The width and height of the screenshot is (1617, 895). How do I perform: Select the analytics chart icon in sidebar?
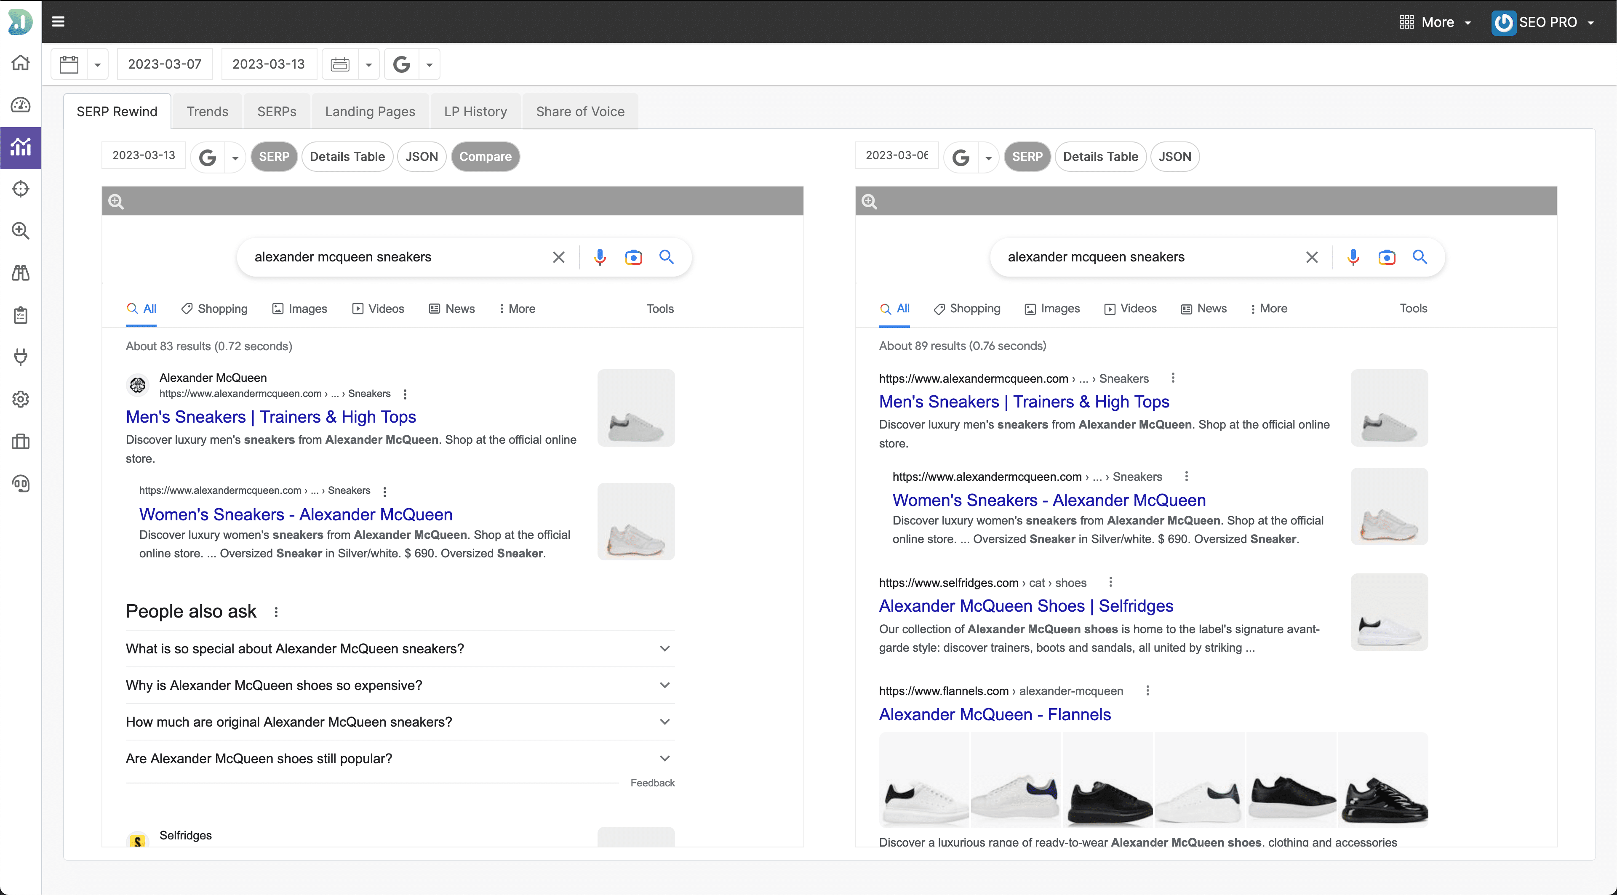pyautogui.click(x=21, y=147)
